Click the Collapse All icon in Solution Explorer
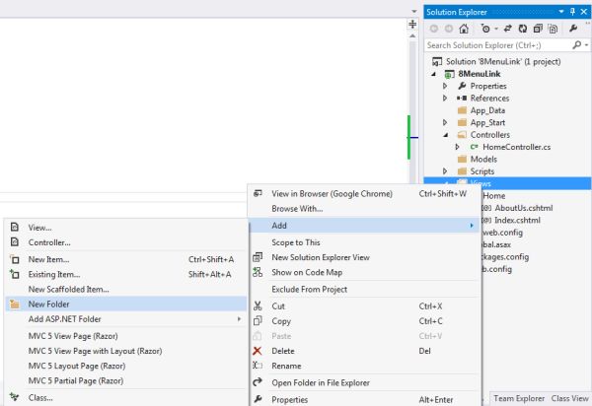The height and width of the screenshot is (406, 592). tap(538, 29)
